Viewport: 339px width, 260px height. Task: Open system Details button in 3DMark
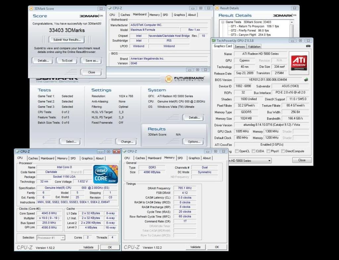[x=194, y=118]
